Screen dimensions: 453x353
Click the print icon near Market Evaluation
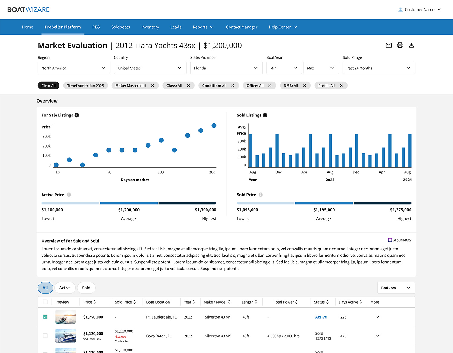pyautogui.click(x=400, y=45)
